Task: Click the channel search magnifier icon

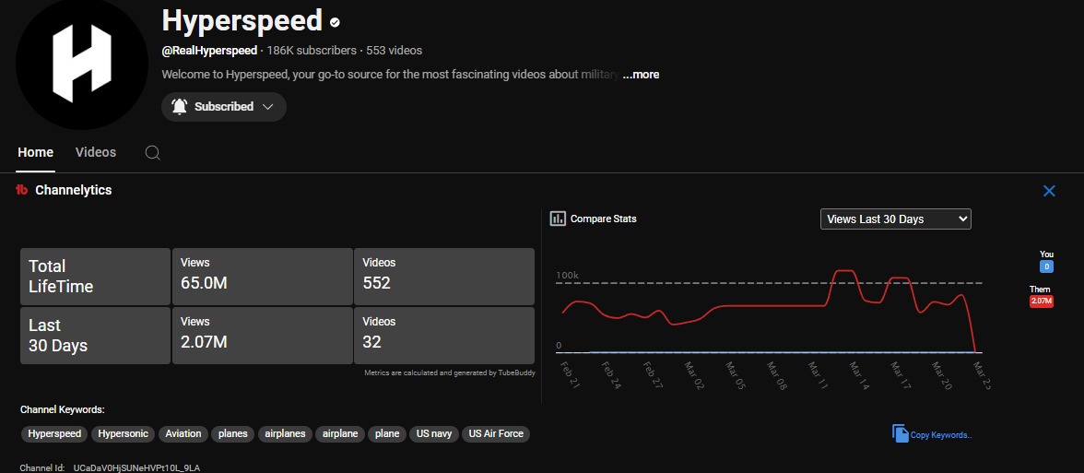Action: pos(153,153)
